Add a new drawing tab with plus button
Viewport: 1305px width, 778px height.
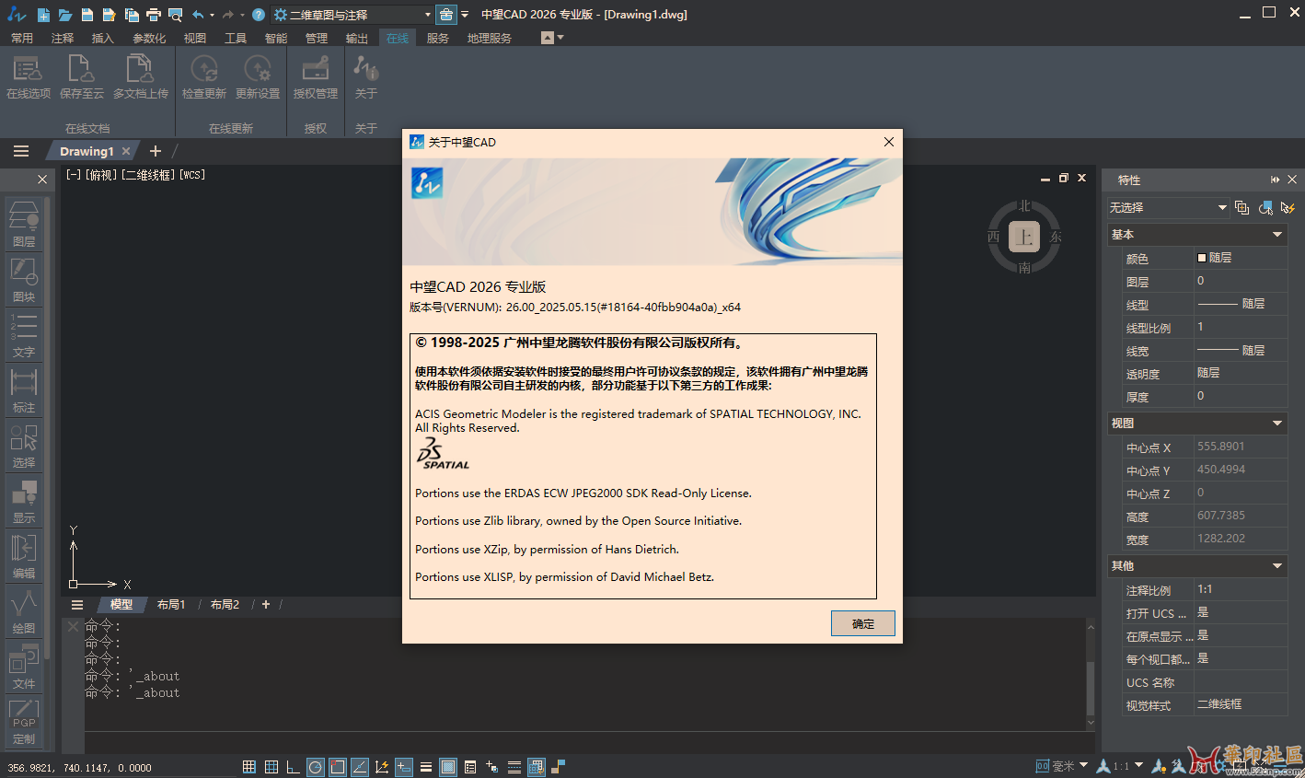pos(156,151)
